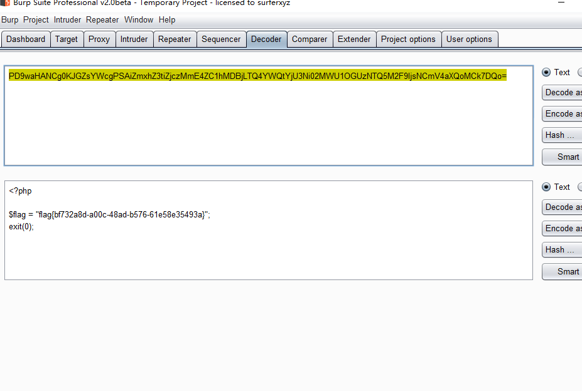Open the Repeater menu in menu bar
Screen dimensions: 582x391
pyautogui.click(x=102, y=19)
